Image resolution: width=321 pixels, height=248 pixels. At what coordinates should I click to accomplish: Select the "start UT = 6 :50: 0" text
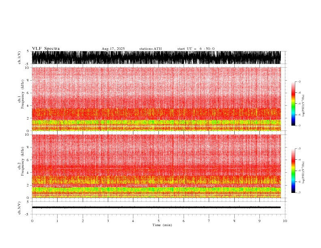(x=196, y=49)
